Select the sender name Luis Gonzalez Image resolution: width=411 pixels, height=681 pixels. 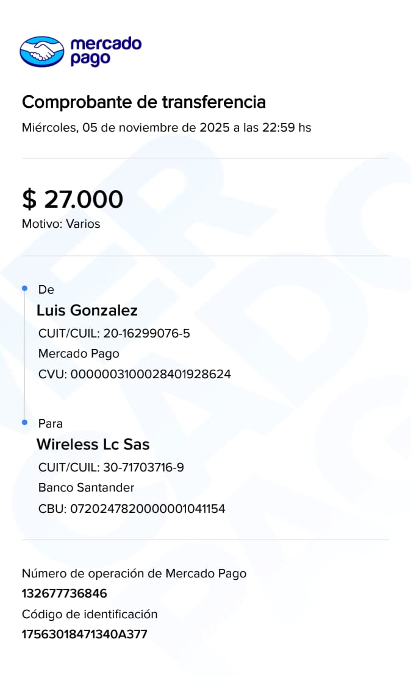point(87,311)
